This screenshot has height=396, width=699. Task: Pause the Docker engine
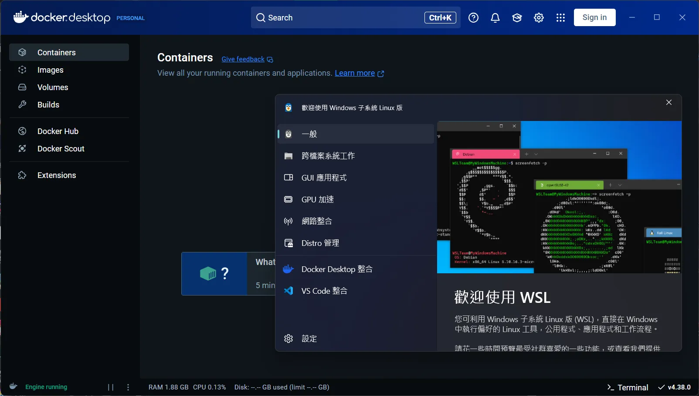pos(111,387)
